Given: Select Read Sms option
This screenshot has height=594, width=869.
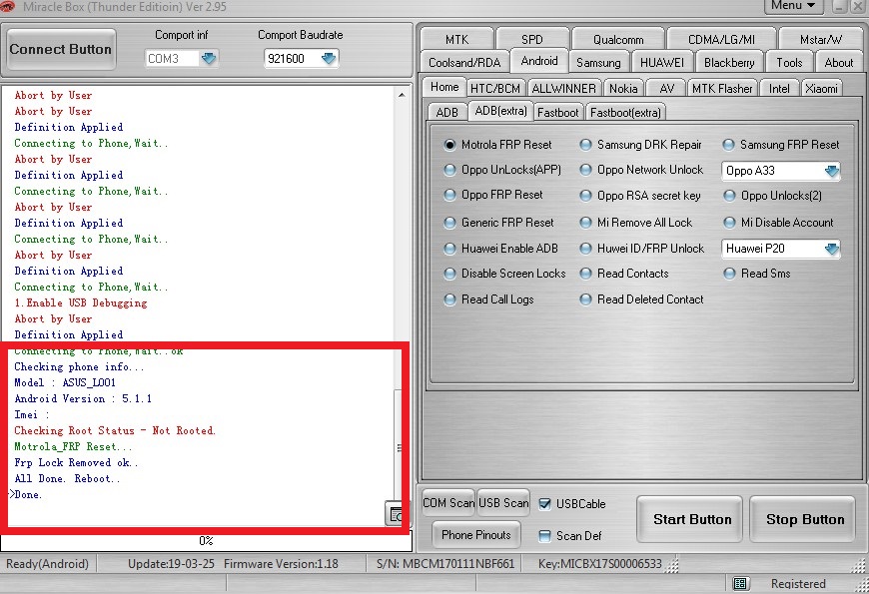Looking at the screenshot, I should (730, 274).
